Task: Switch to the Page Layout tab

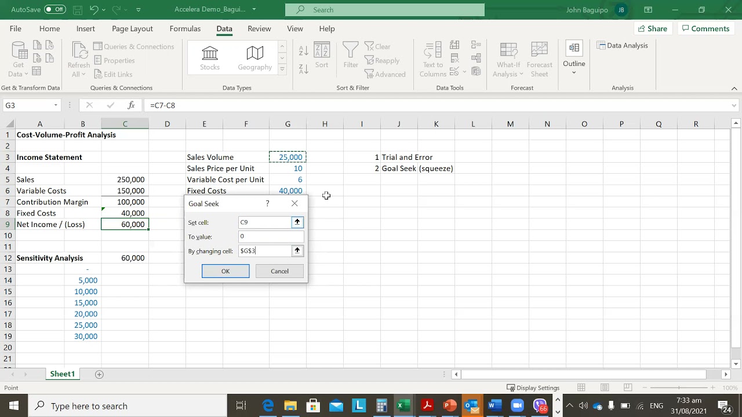Action: [132, 28]
